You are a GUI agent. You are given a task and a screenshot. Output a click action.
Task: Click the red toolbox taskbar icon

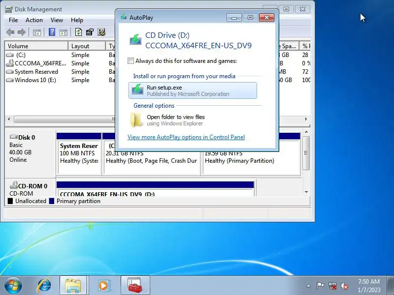[x=135, y=285]
